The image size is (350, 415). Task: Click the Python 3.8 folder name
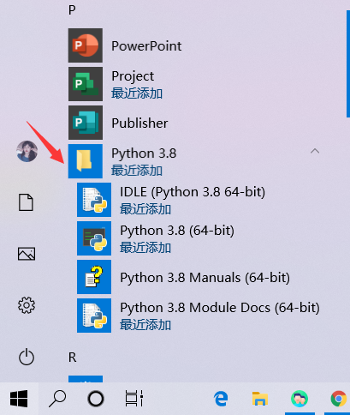[144, 153]
